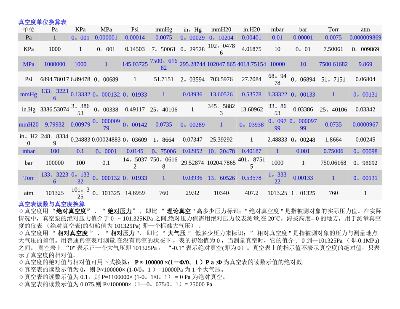Click the value 9.869
The width and height of the screenshot is (400, 309).
[x=365, y=64]
